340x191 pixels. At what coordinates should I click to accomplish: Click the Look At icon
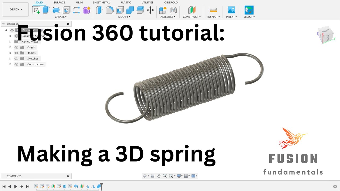point(152,176)
